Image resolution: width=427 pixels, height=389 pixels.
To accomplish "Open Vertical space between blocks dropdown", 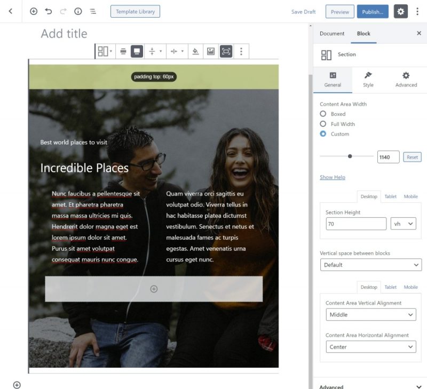I will pos(371,265).
